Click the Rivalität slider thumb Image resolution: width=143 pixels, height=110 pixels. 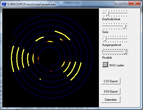coord(125,52)
